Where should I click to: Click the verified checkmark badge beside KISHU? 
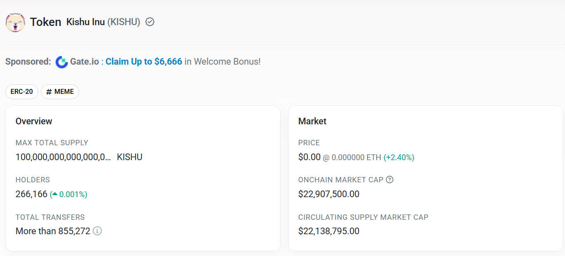click(150, 22)
